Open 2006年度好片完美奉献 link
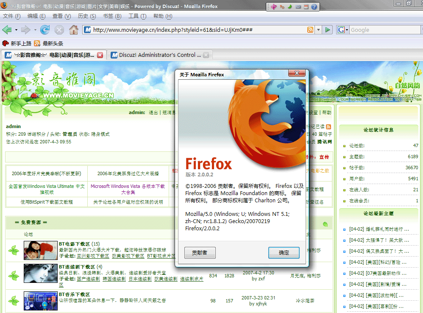 (46, 173)
